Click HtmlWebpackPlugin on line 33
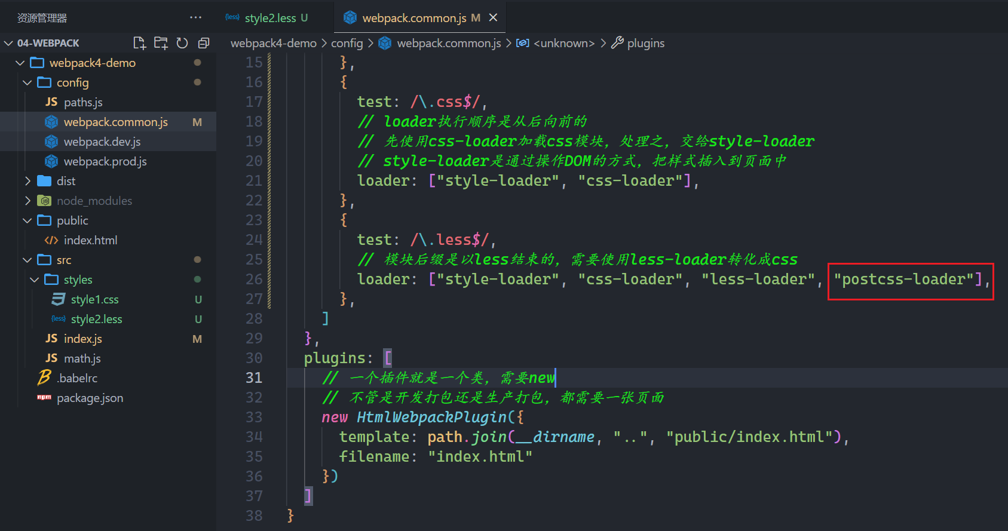Image resolution: width=1008 pixels, height=531 pixels. [x=432, y=418]
